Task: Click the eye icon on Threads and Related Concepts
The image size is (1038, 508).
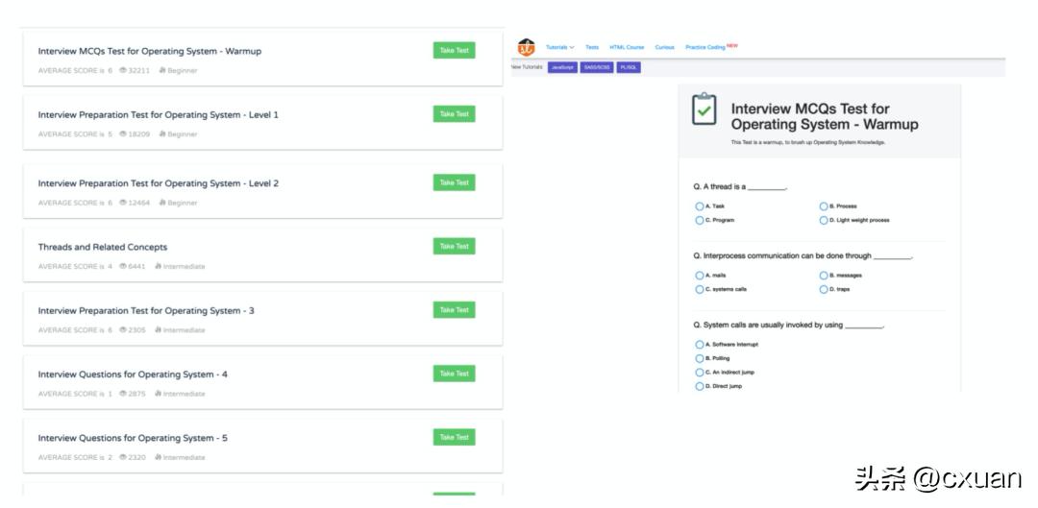Action: point(123,267)
